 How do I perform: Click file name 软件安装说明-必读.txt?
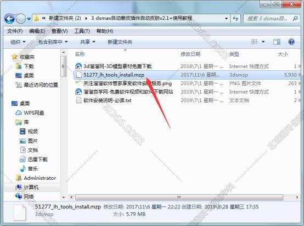coord(108,100)
